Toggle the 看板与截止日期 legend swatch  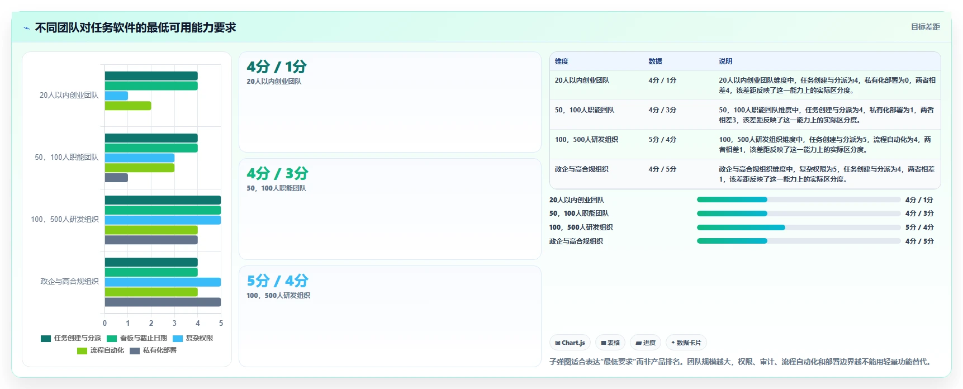coord(112,338)
